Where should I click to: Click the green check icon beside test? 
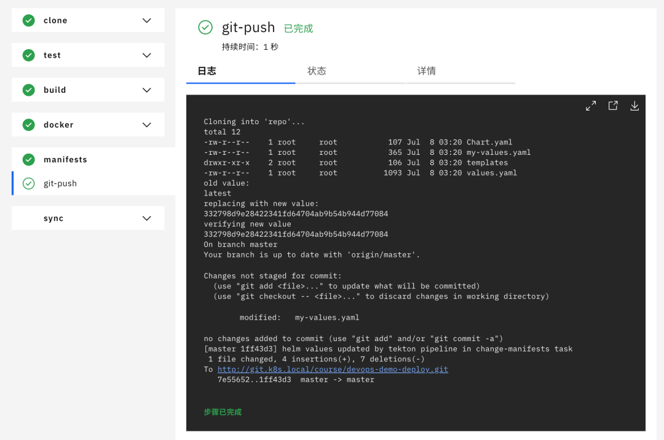[x=28, y=55]
